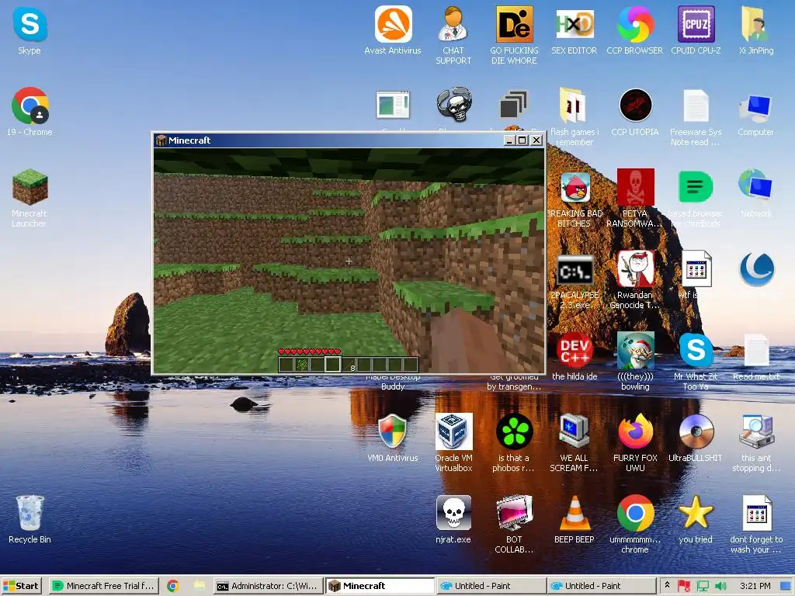Open the network status tray icon

(703, 586)
